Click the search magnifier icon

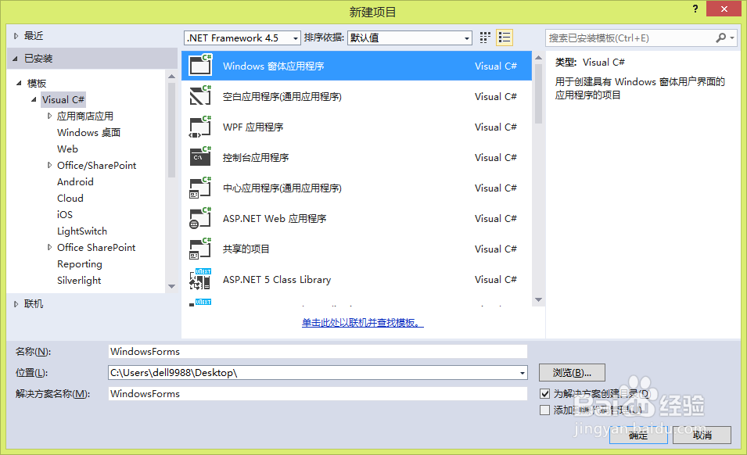[x=721, y=38]
